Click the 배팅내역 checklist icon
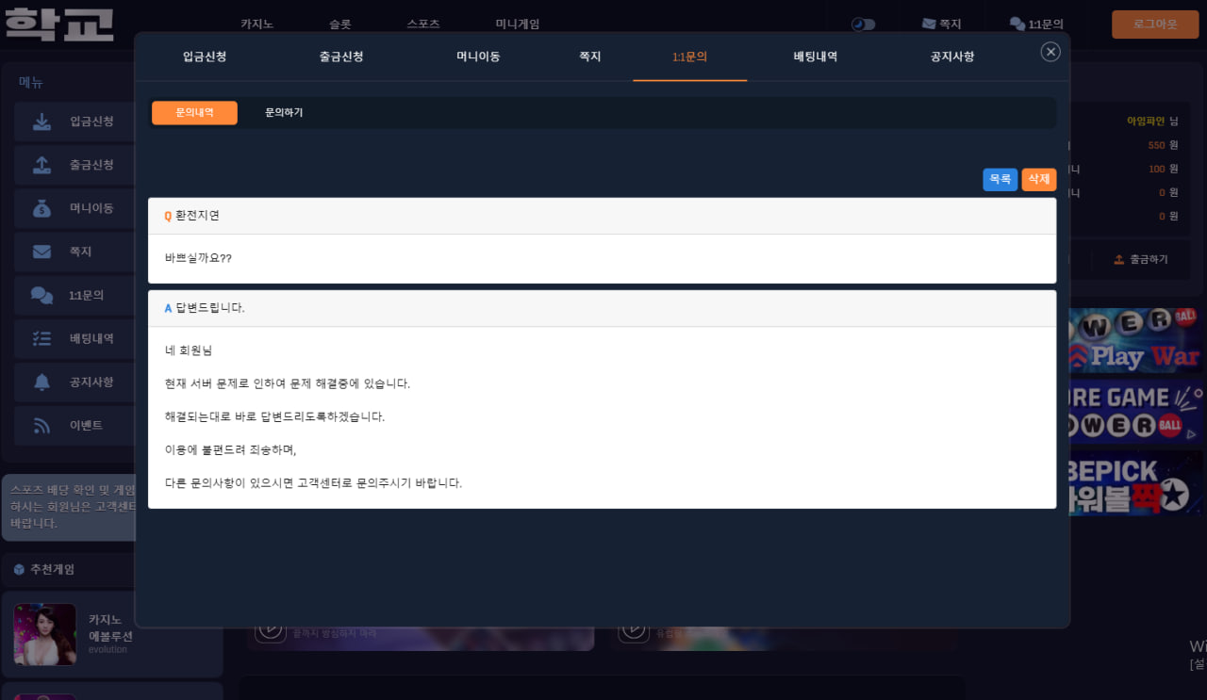 coord(41,338)
